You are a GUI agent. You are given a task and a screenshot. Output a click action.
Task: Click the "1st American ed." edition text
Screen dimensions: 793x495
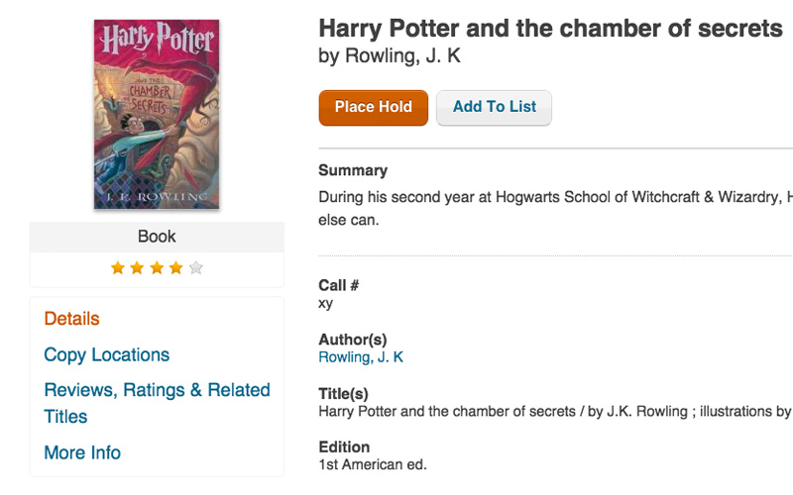pos(373,464)
